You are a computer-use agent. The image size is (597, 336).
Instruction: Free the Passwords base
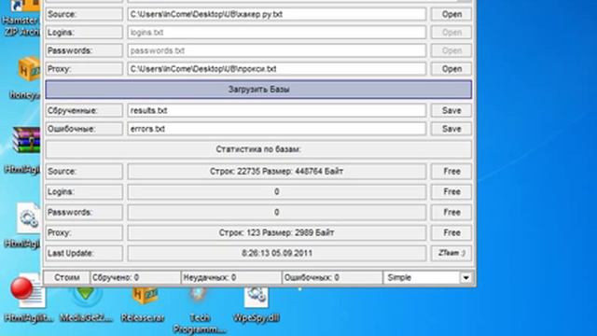click(451, 212)
